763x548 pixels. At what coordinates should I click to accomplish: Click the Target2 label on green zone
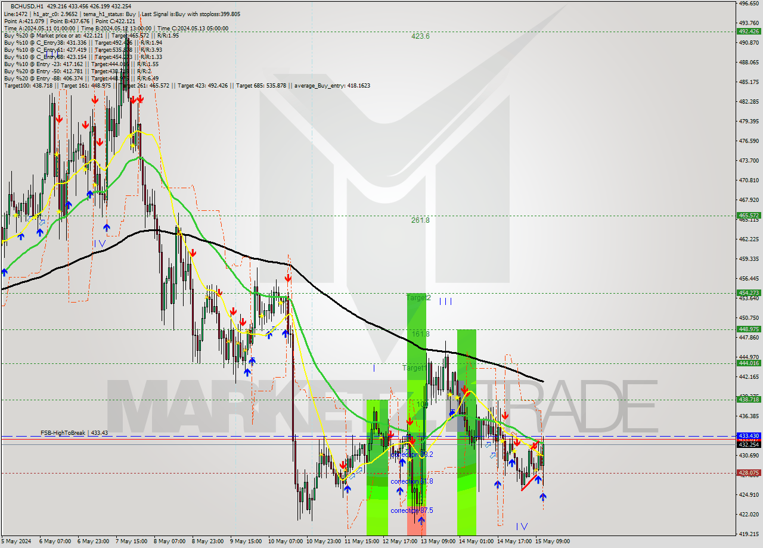coord(418,297)
